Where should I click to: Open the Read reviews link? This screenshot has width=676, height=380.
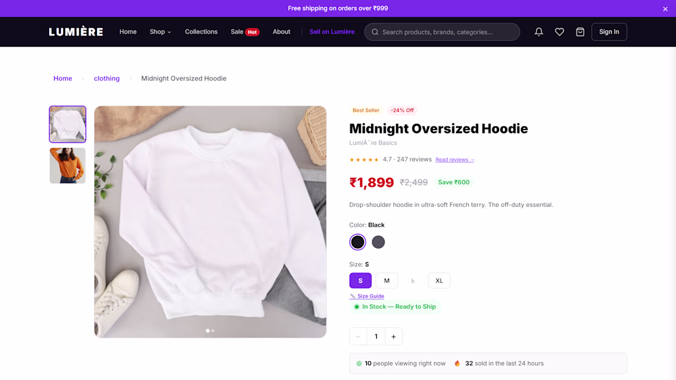click(x=454, y=160)
